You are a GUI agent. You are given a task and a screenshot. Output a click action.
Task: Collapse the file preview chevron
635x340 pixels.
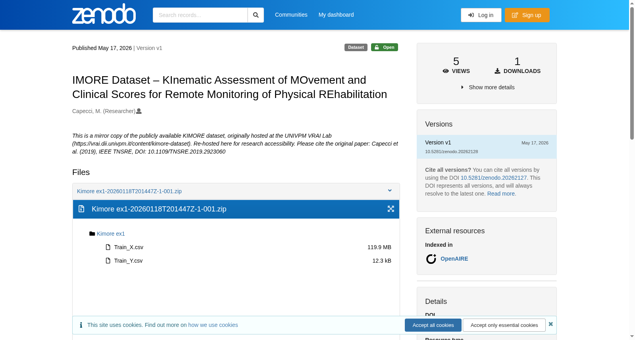[390, 191]
